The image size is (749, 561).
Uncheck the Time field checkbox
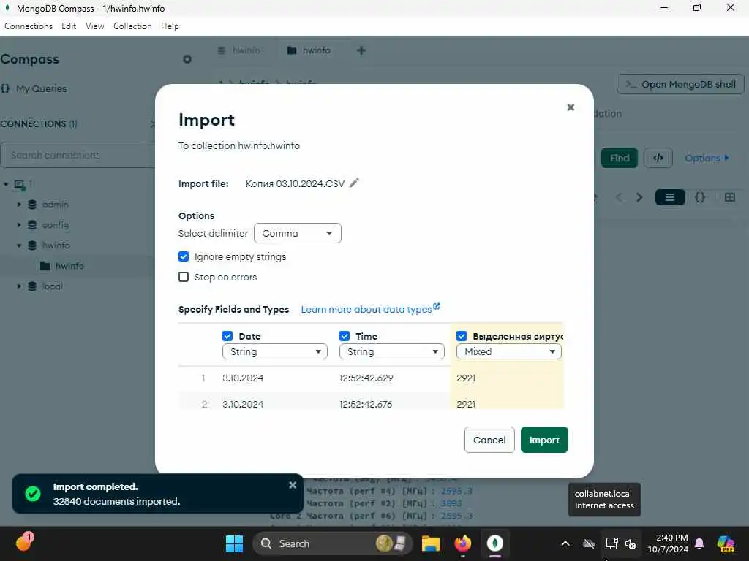pos(345,336)
